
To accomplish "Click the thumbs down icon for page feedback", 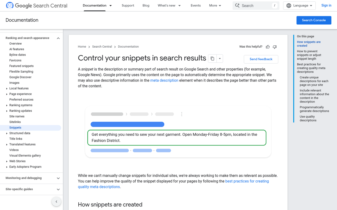I will (x=275, y=47).
